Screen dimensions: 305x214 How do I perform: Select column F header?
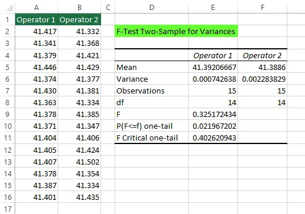point(263,8)
